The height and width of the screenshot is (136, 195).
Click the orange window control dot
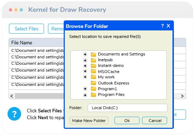[x=16, y=10]
